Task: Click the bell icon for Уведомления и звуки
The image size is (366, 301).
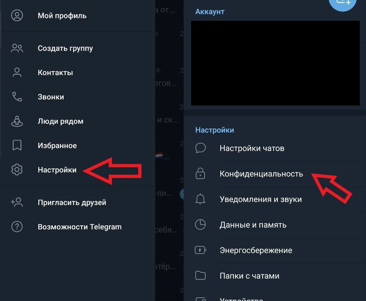Action: (x=200, y=199)
